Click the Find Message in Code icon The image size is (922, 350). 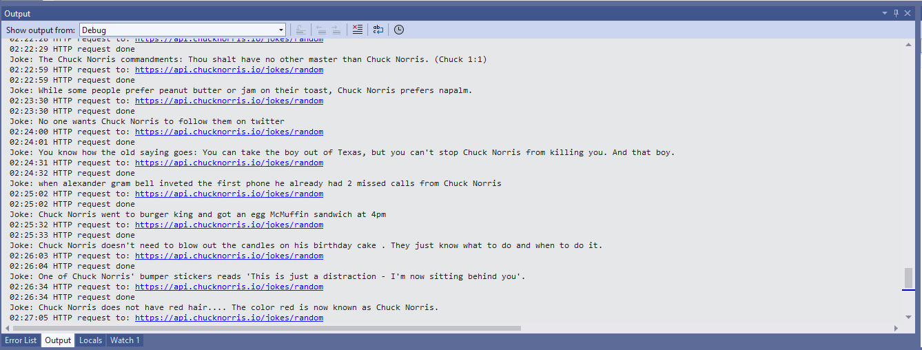(x=300, y=30)
